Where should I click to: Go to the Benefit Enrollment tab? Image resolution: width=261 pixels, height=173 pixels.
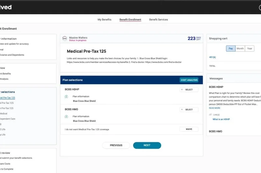130,19
